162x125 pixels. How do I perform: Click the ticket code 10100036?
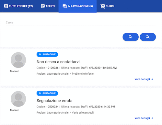click(52, 68)
